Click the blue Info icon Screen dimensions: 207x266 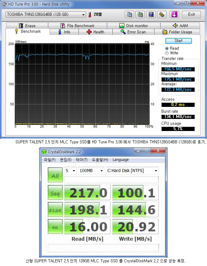pos(60,32)
